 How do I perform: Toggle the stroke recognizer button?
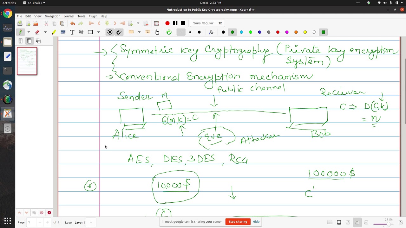110,32
